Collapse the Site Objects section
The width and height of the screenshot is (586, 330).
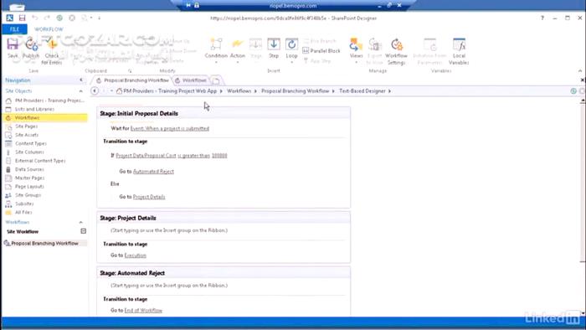click(80, 91)
